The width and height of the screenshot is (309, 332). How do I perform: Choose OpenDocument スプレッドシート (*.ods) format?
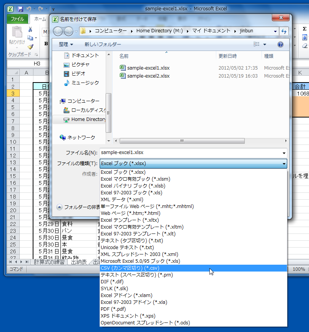[193, 323]
